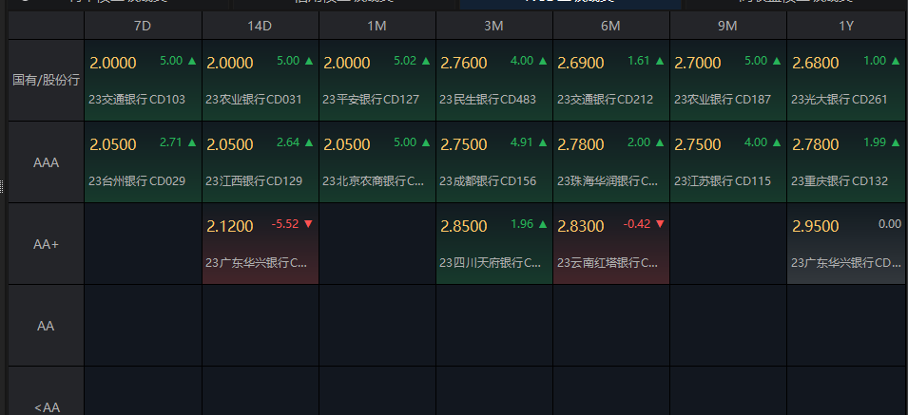
Task: Open the 23交通银行CD212 quote cell
Action: tap(611, 81)
